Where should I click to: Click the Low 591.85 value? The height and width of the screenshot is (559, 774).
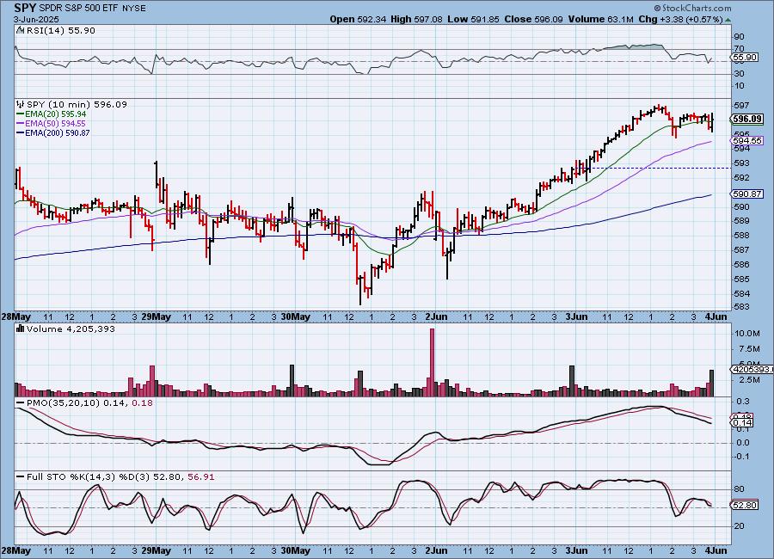[473, 19]
